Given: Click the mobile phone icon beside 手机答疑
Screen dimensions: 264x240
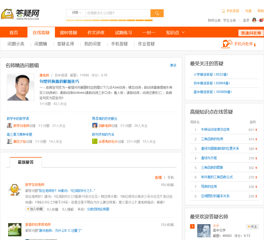Looking at the screenshot, I should point(223,11).
